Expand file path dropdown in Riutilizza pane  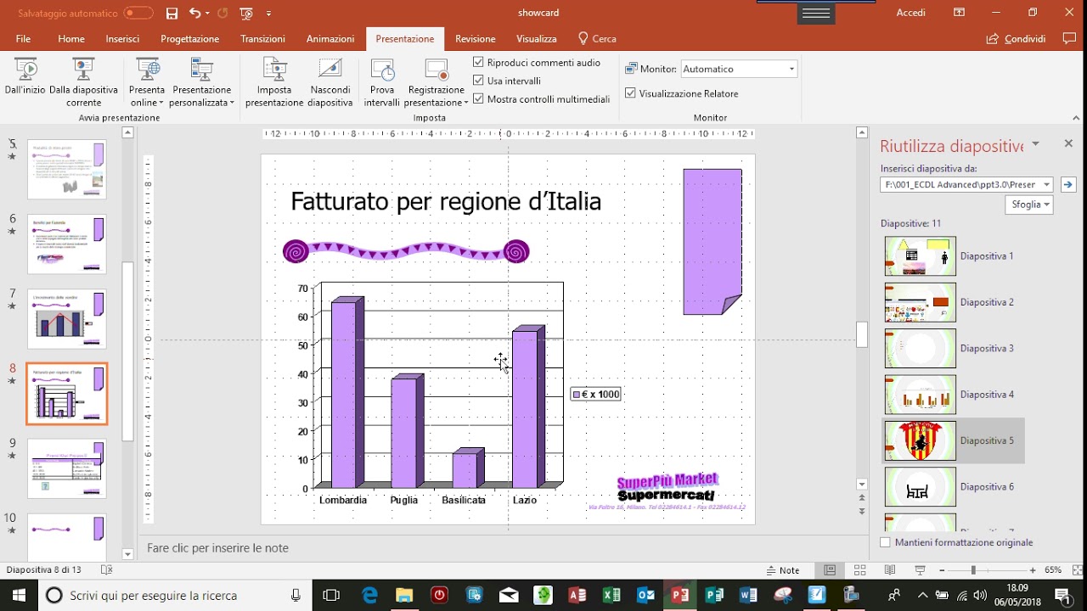1046,184
